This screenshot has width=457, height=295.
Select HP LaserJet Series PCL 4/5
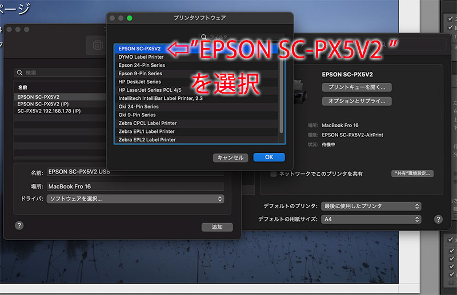coord(196,90)
